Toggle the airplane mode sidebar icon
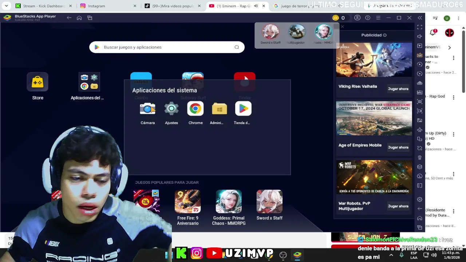Image resolution: width=466 pixels, height=262 pixels. (420, 130)
